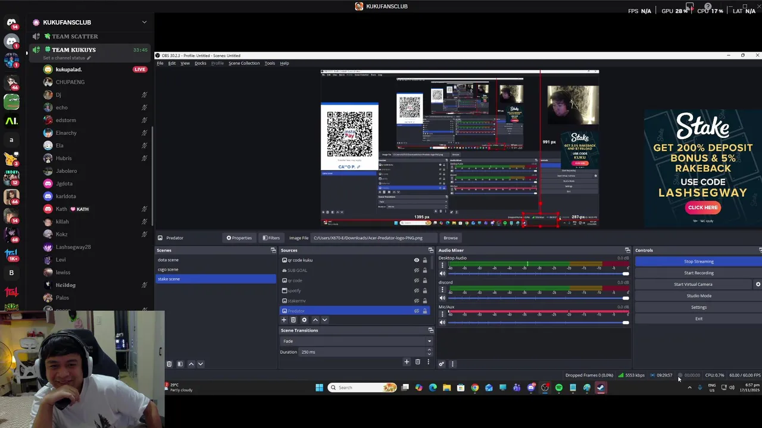Open OBS Docks menu
This screenshot has height=428, width=762.
coord(201,63)
